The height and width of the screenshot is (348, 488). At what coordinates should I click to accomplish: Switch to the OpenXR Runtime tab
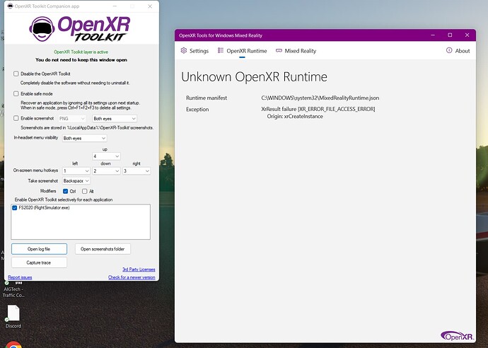pos(242,51)
